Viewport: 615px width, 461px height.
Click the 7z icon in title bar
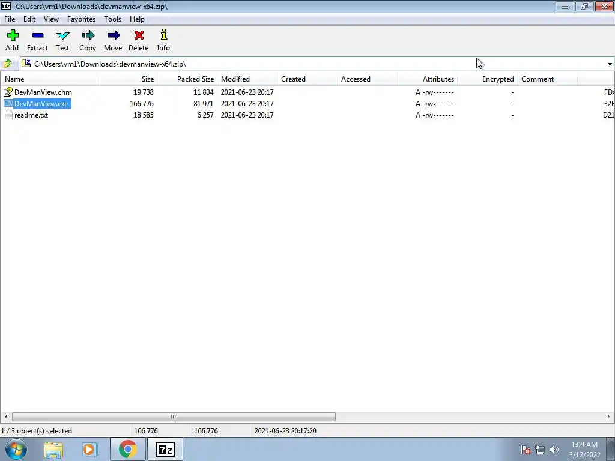[6, 6]
